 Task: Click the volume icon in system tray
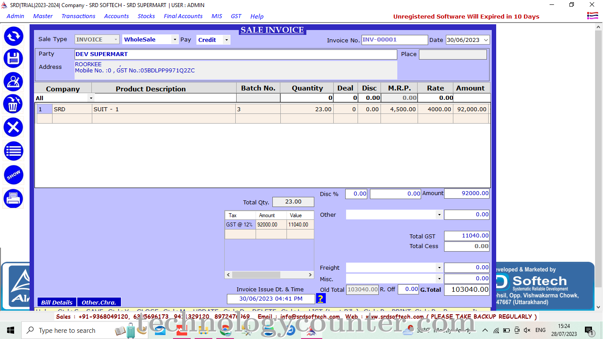(527, 330)
